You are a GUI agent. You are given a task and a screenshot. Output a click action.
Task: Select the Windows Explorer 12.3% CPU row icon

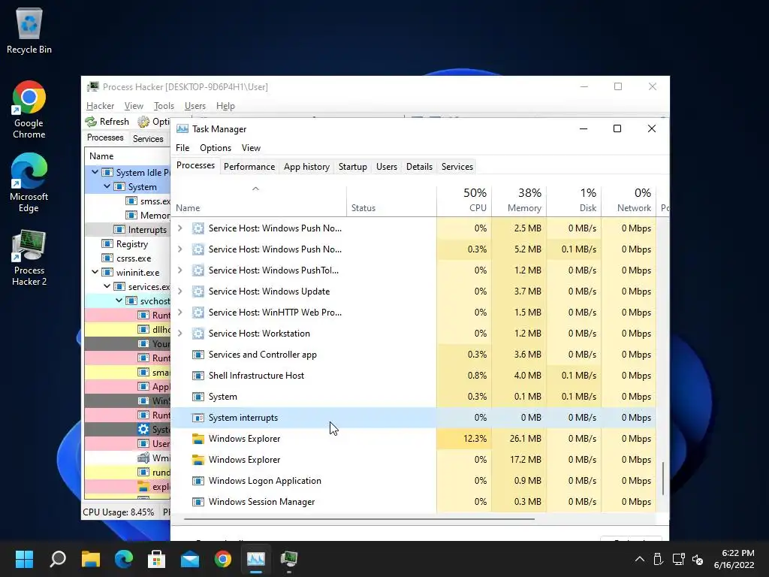click(x=198, y=439)
